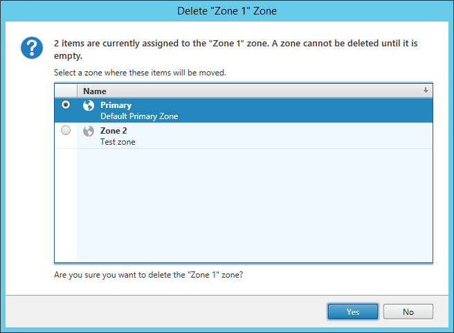Click the empty area of the zone list
Screen dimensions: 454x333
click(255, 206)
